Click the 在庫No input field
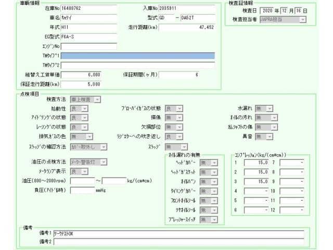333x250 pixels. point(89,8)
